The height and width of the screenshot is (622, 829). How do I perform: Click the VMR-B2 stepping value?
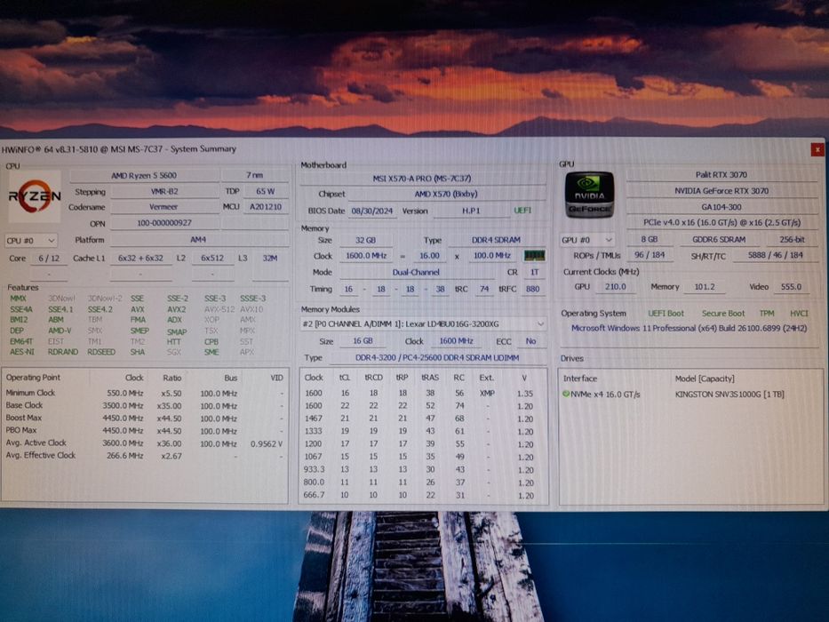click(164, 191)
